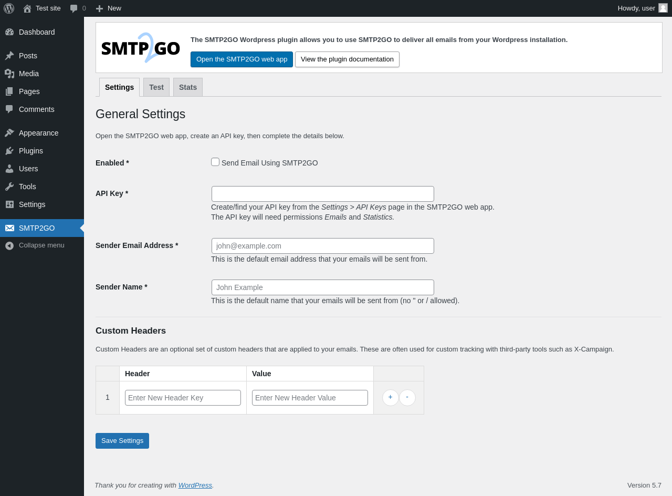
Task: Focus the API Key input field
Action: coord(322,194)
